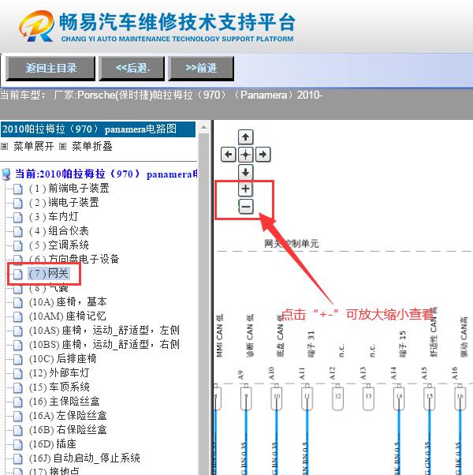This screenshot has height=475, width=473.
Task: Click the 网关控制单元 label in the diagram
Action: [x=292, y=244]
